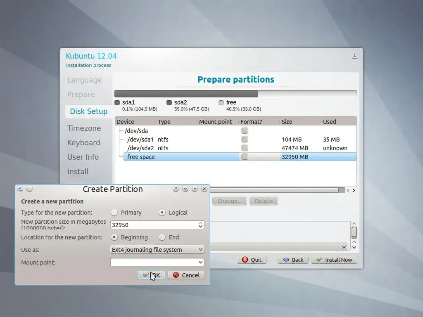This screenshot has width=423, height=317.
Task: Click the unknown used cell
Action: point(335,148)
